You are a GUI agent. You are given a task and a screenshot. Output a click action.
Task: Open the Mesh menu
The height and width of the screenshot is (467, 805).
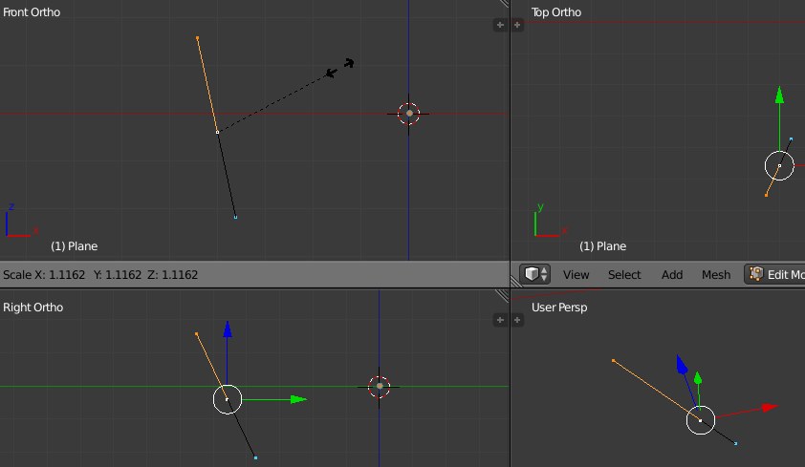(x=716, y=275)
